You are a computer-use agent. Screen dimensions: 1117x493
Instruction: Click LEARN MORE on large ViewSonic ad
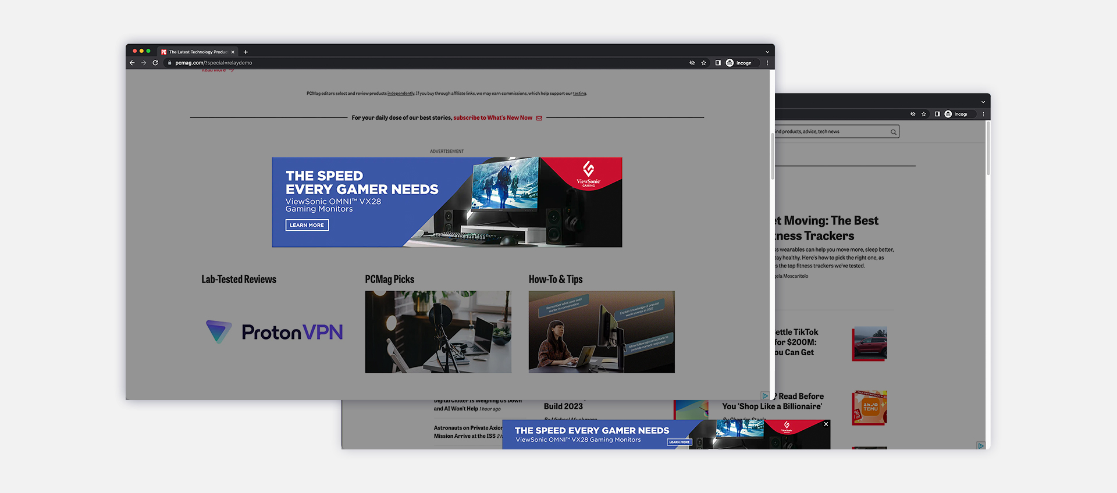(x=307, y=225)
